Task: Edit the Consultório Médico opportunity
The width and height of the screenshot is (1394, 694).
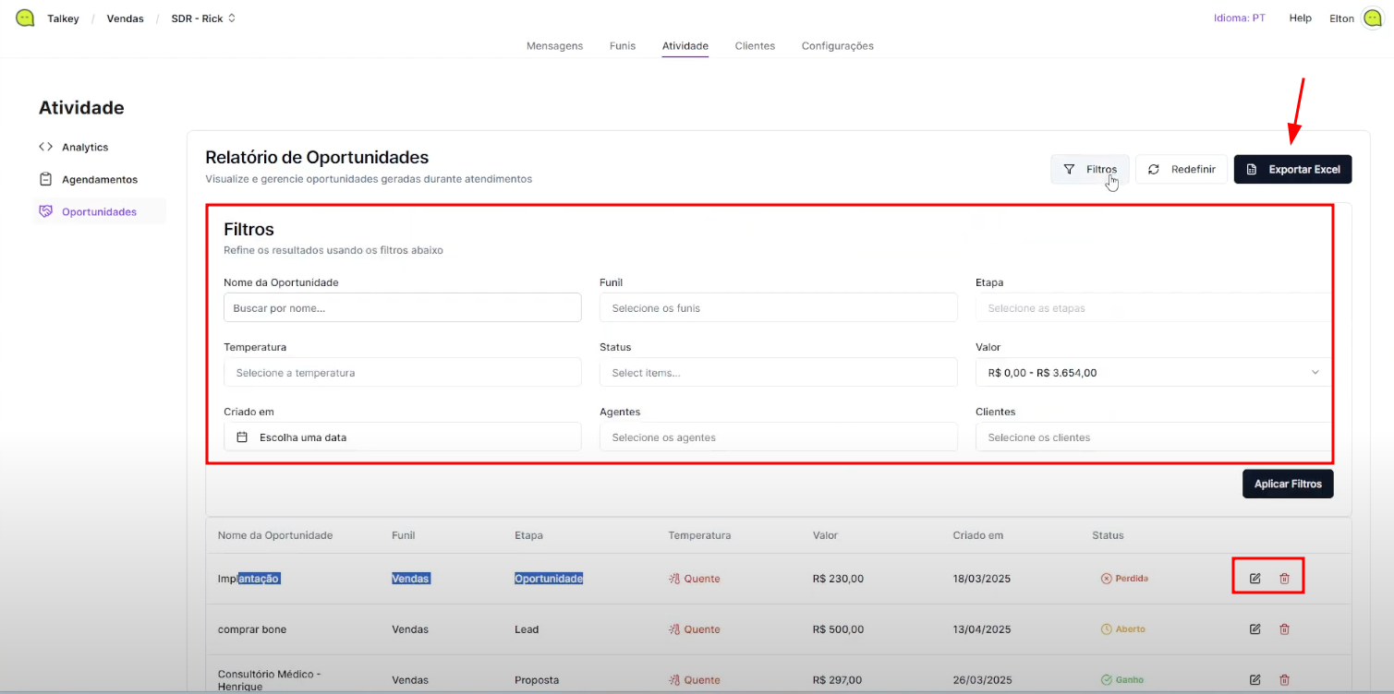Action: click(1255, 680)
